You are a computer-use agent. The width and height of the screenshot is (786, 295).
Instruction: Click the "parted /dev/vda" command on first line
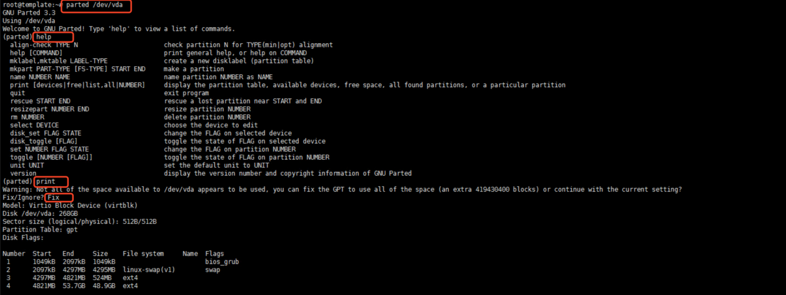click(x=95, y=5)
